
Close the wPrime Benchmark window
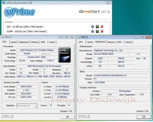tap(108, 3)
